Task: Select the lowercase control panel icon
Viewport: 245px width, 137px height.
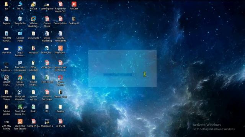Action: (47, 6)
